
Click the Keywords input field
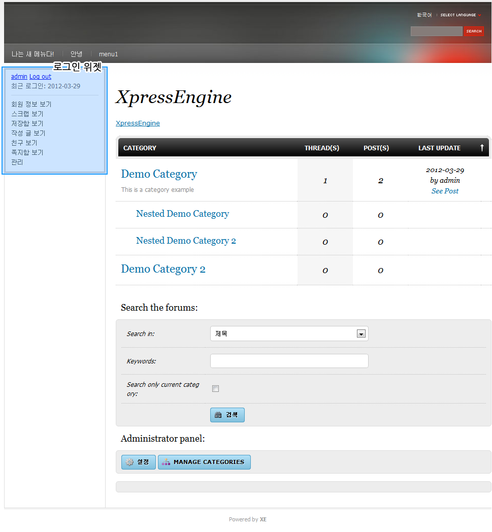[x=289, y=361]
